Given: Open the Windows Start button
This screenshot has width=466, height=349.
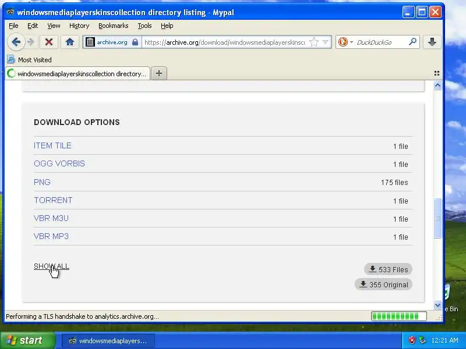Looking at the screenshot, I should tap(28, 340).
